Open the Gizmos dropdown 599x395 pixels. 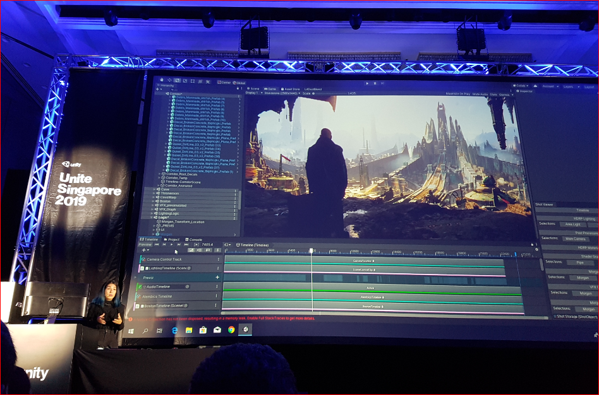click(x=507, y=95)
